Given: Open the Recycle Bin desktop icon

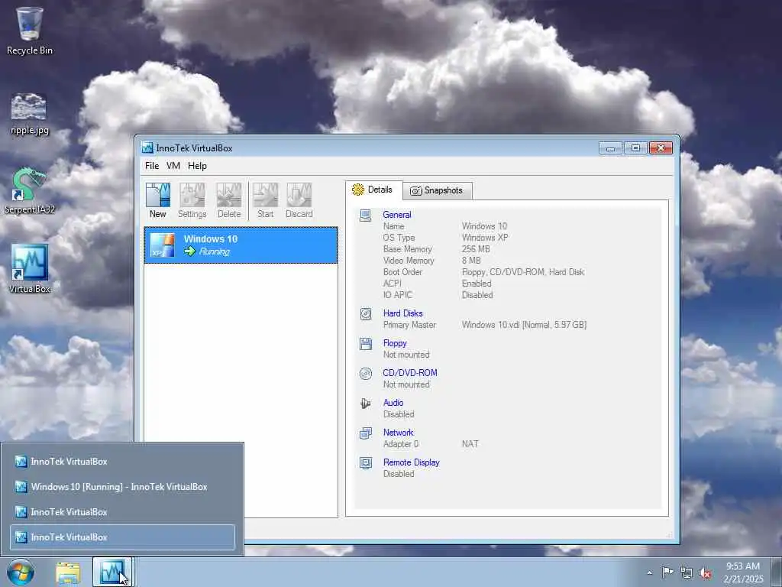Looking at the screenshot, I should pyautogui.click(x=30, y=30).
